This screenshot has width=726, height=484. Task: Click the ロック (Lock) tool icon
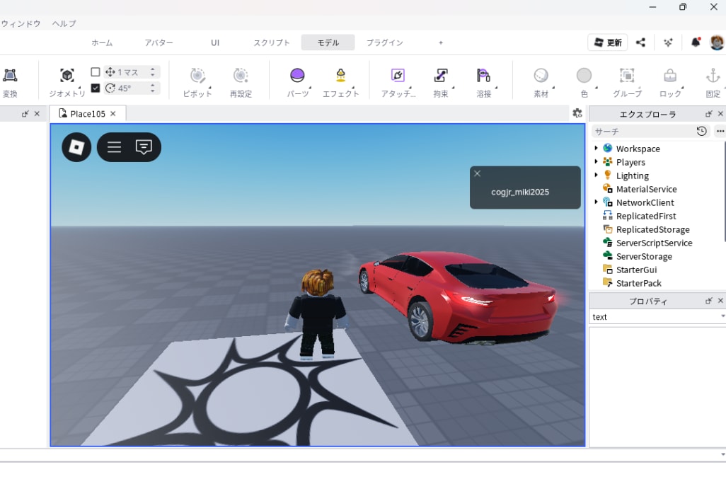(x=669, y=76)
